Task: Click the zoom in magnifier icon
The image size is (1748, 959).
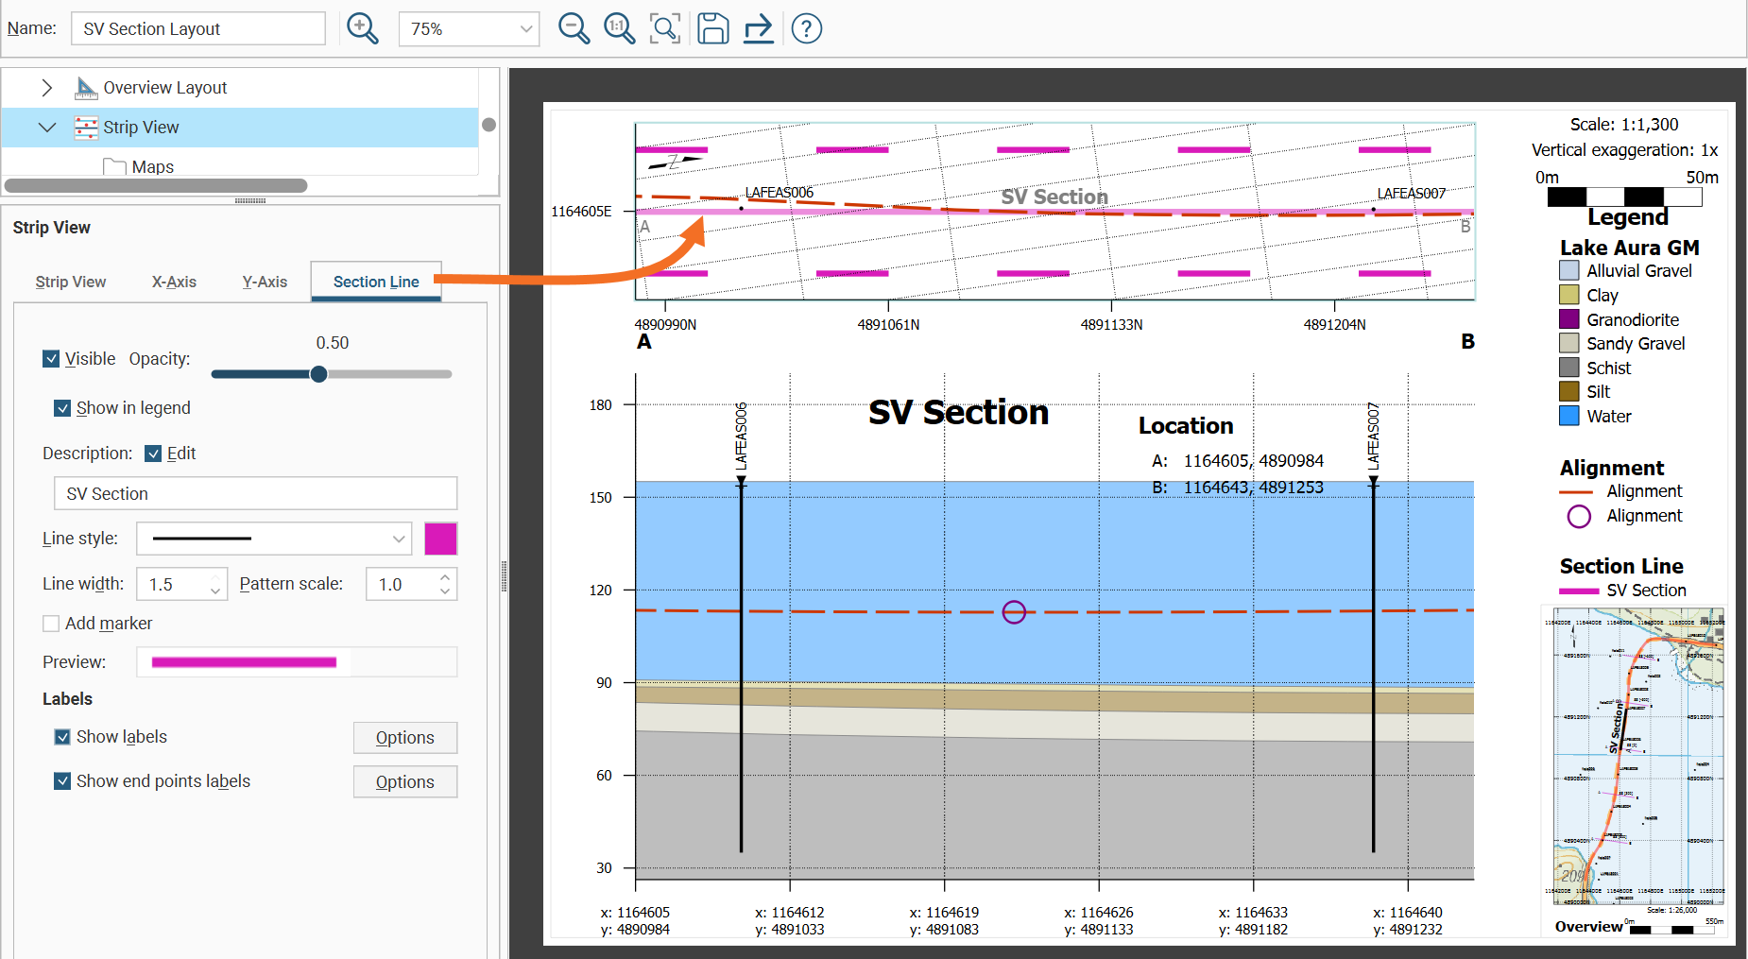Action: (362, 28)
